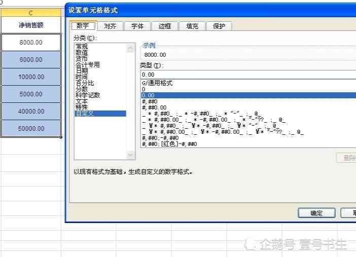Image resolution: width=356 pixels, height=257 pixels.
Task: Click category list scroll up arrow
Action: [130, 48]
